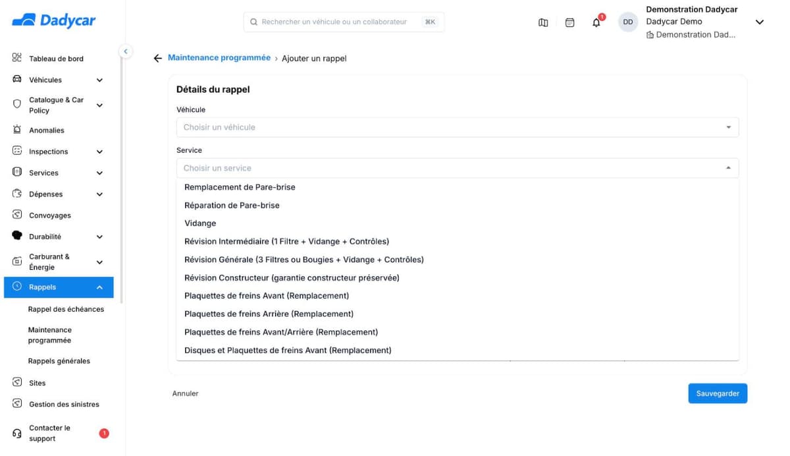Click Contacter le support
This screenshot has width=790, height=456.
coord(49,433)
